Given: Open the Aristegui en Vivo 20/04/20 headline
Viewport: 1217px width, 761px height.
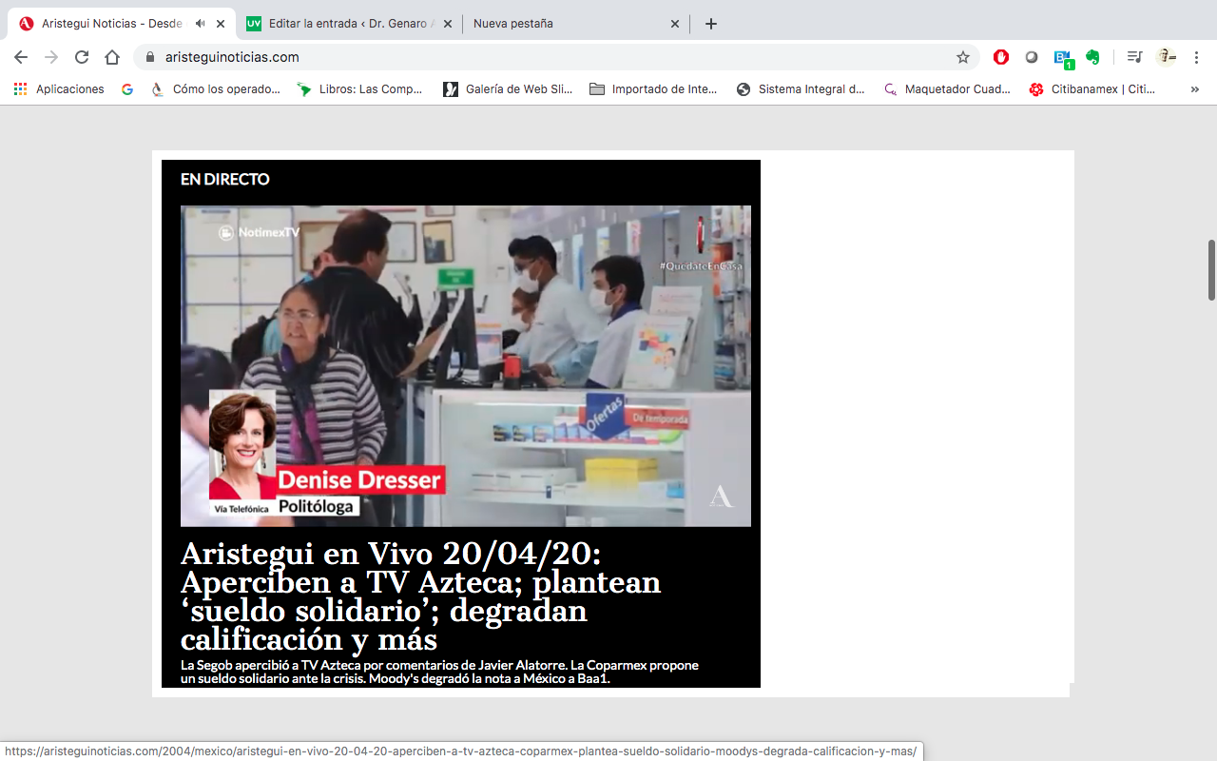Looking at the screenshot, I should pyautogui.click(x=420, y=595).
